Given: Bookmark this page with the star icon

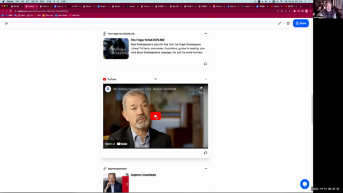Looking at the screenshot, I should coord(289,11).
